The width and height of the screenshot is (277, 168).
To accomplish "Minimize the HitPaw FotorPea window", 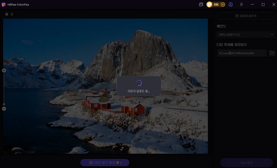I will point(252,5).
